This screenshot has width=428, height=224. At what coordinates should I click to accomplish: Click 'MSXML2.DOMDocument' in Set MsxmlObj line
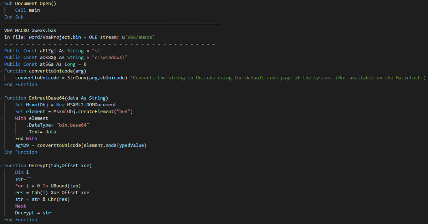tap(92, 105)
